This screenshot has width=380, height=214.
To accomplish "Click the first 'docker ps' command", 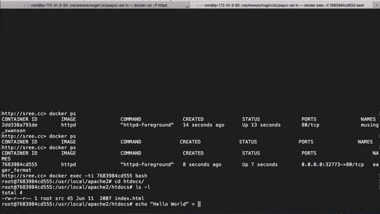I will [x=62, y=114].
